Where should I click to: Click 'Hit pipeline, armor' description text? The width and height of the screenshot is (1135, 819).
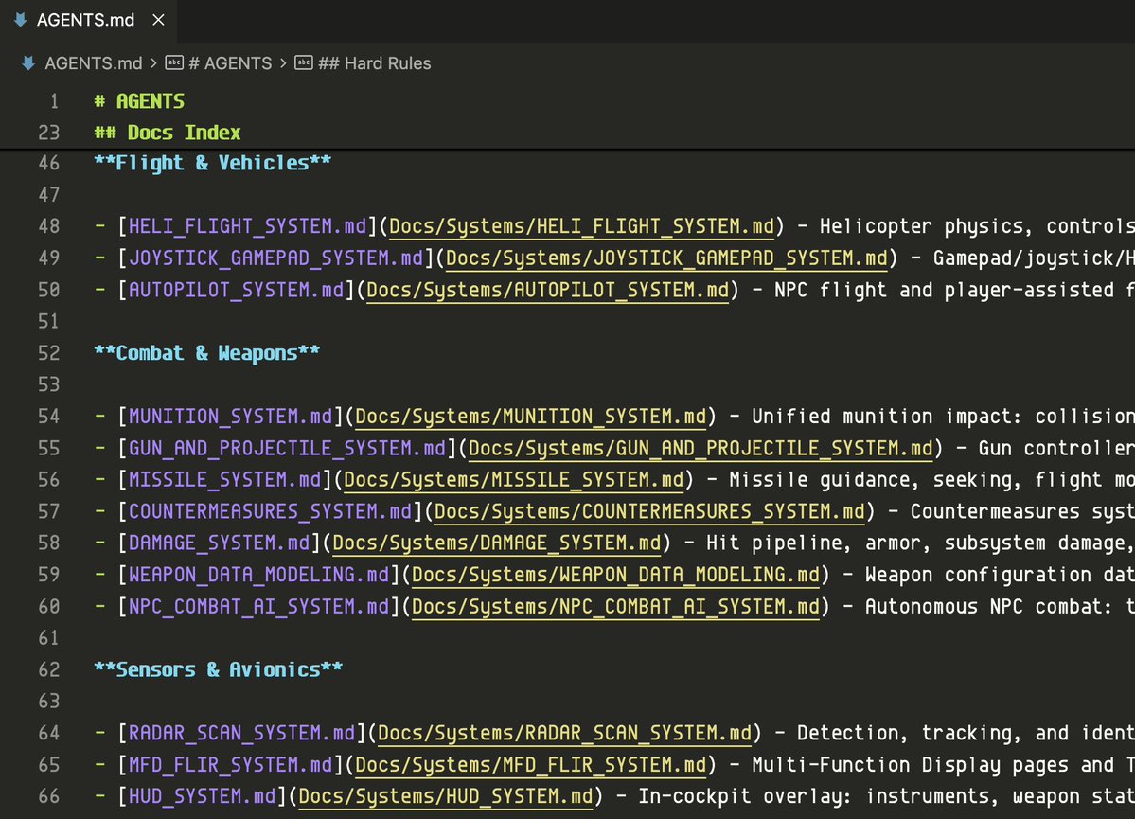pyautogui.click(x=819, y=543)
